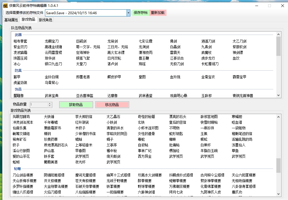Select accessory 观音明心鼎
This screenshot has width=288, height=200.
[179, 96]
